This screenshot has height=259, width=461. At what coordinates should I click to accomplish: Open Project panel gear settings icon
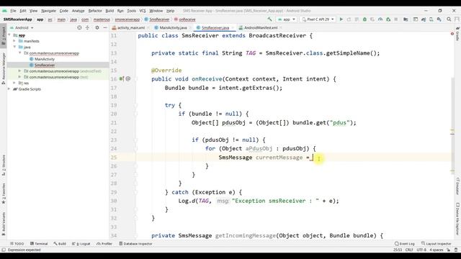click(x=97, y=27)
